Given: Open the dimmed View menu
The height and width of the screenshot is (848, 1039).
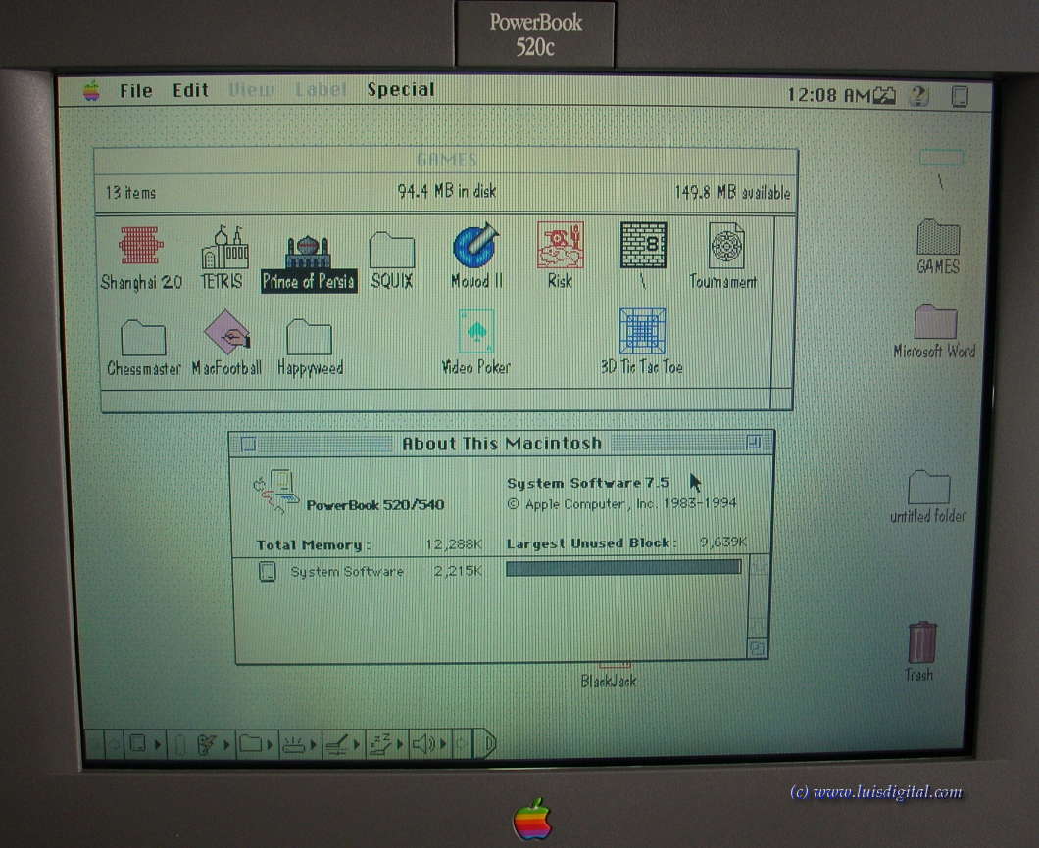Looking at the screenshot, I should click(x=251, y=89).
